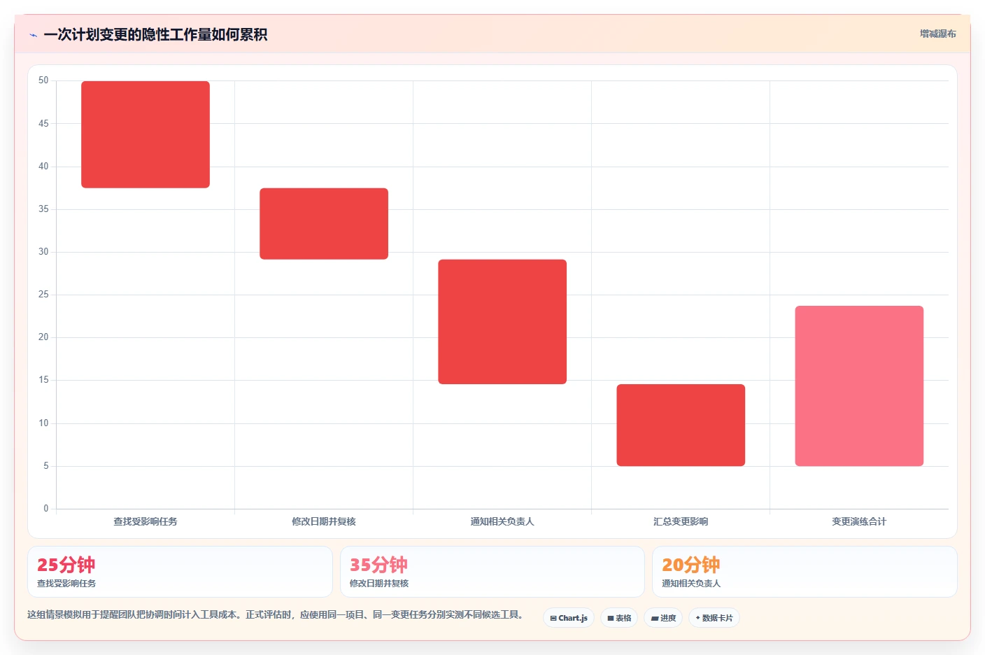This screenshot has width=985, height=655.
Task: Click the x-axis label 变更演练合计
Action: (x=859, y=521)
